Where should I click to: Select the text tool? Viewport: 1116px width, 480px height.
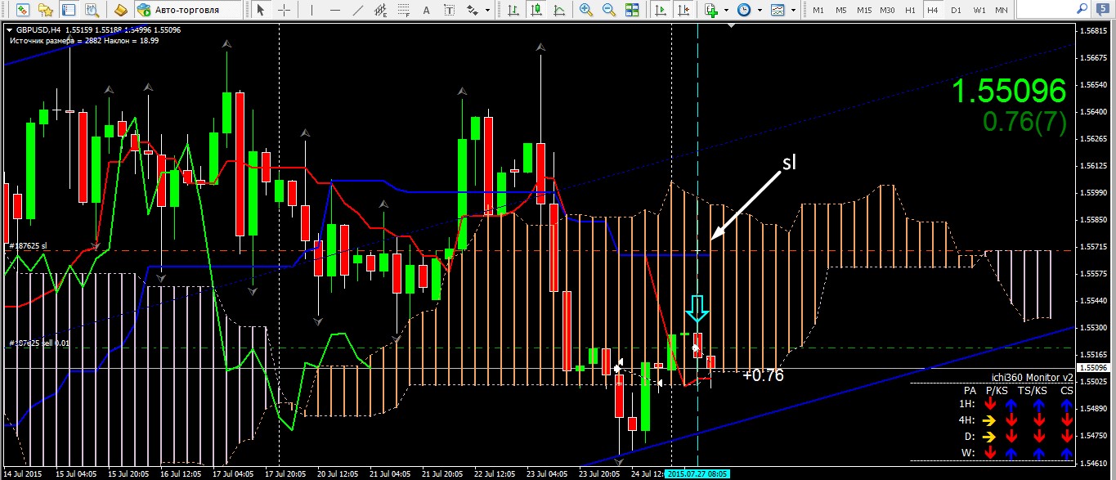click(x=426, y=10)
